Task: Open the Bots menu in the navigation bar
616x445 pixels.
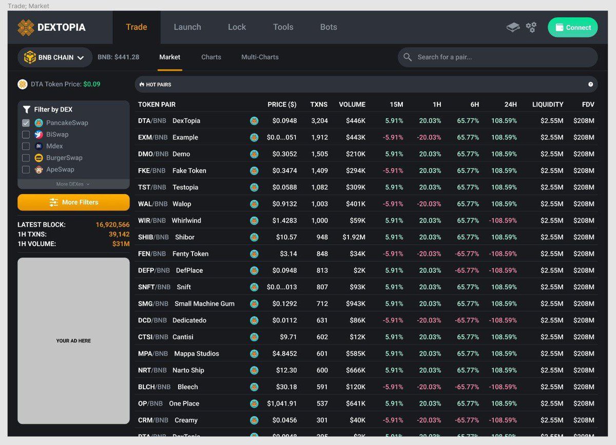Action: tap(328, 27)
